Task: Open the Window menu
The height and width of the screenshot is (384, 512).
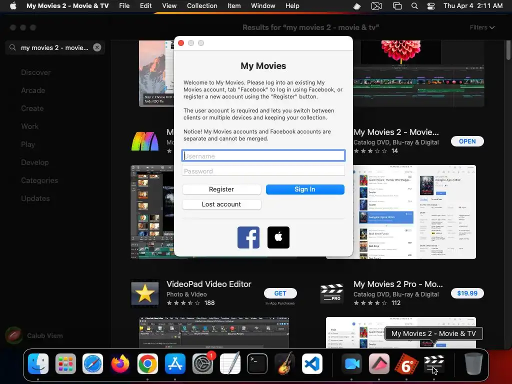Action: (x=263, y=6)
